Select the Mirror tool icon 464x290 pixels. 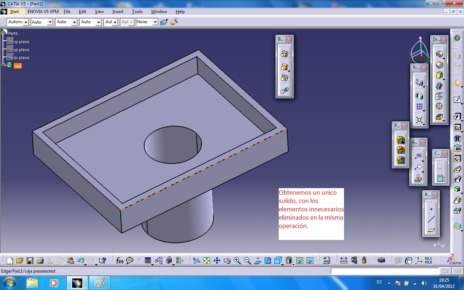(x=419, y=96)
